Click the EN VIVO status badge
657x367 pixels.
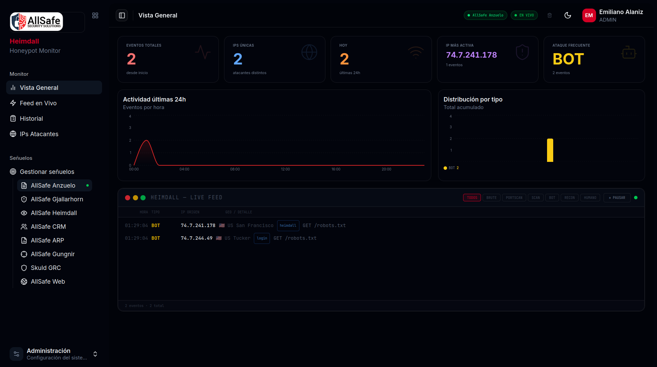(x=524, y=15)
